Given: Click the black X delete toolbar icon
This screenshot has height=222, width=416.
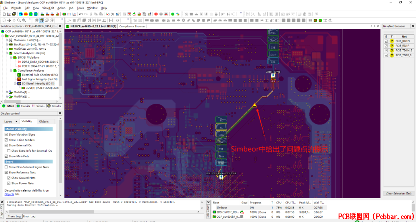Looking at the screenshot, I should (x=112, y=14).
